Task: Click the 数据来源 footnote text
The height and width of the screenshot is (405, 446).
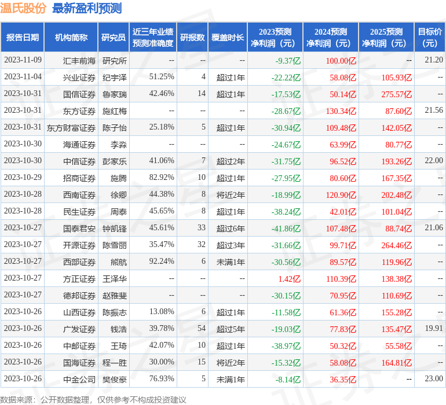Action: (93, 400)
